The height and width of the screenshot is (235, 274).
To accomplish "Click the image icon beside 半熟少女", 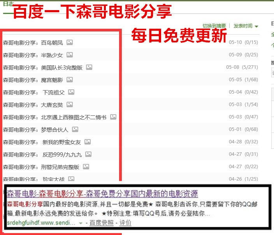I will tap(70, 55).
